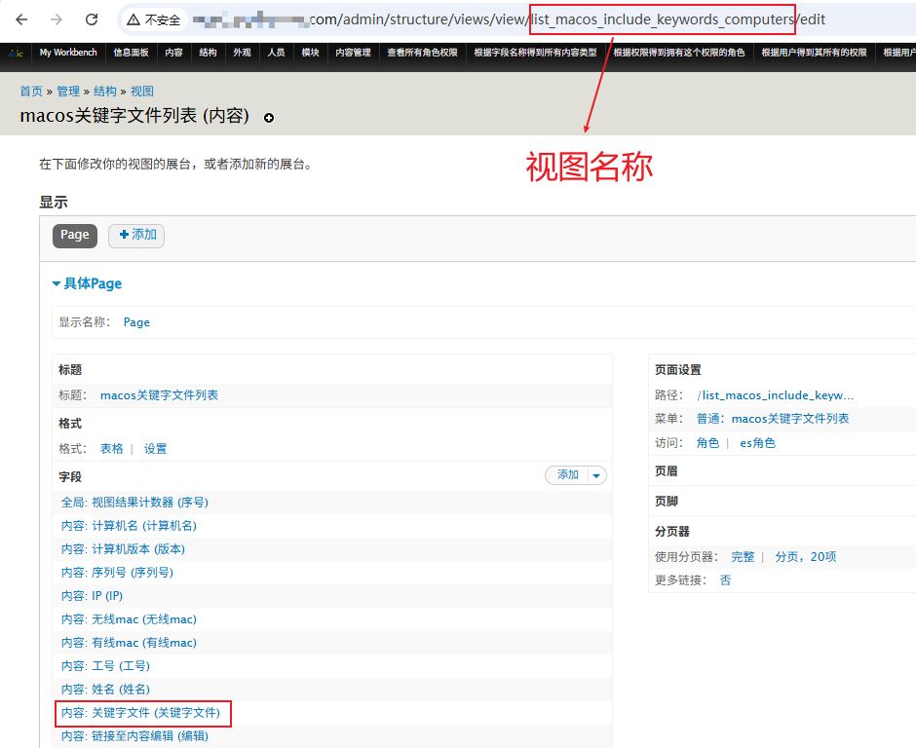Open dropdown arrow next to fields 添加 button

click(x=596, y=475)
